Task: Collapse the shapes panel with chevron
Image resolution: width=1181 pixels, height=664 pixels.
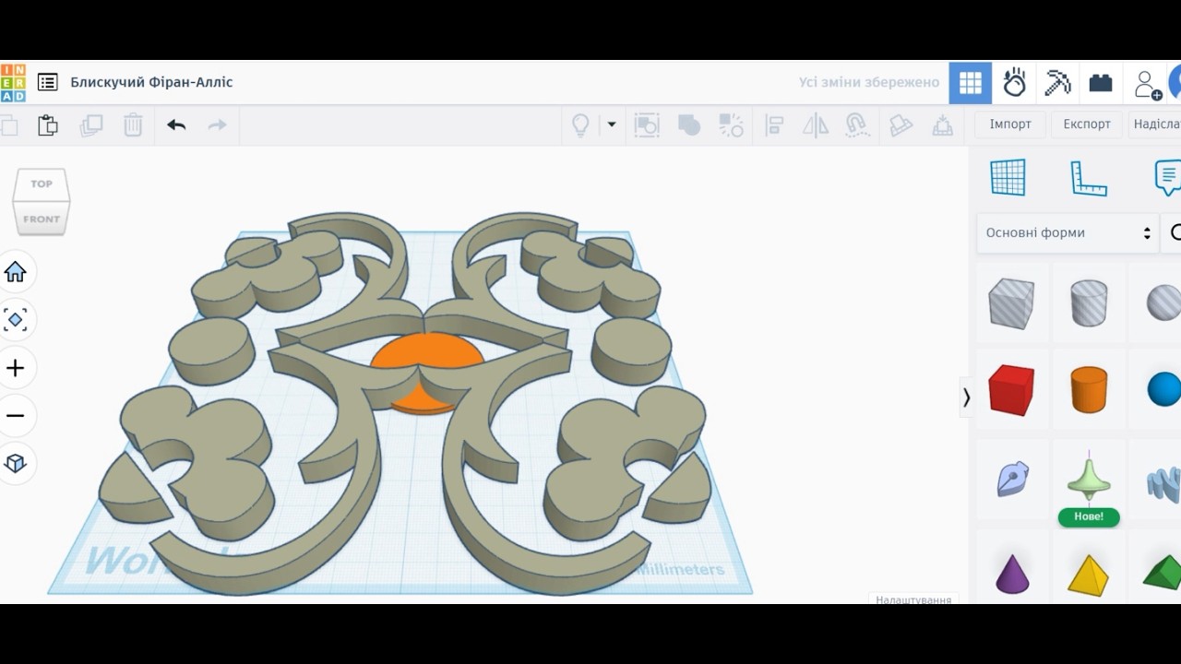Action: [x=966, y=397]
